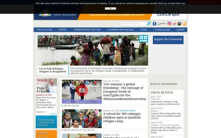Open 'Tweets by @SantEgidioEU' link

click(164, 84)
